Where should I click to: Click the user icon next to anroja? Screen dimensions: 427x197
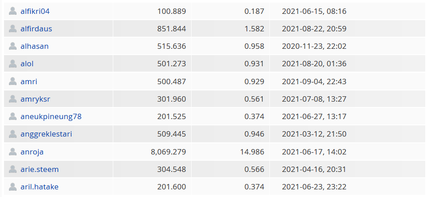pyautogui.click(x=13, y=152)
